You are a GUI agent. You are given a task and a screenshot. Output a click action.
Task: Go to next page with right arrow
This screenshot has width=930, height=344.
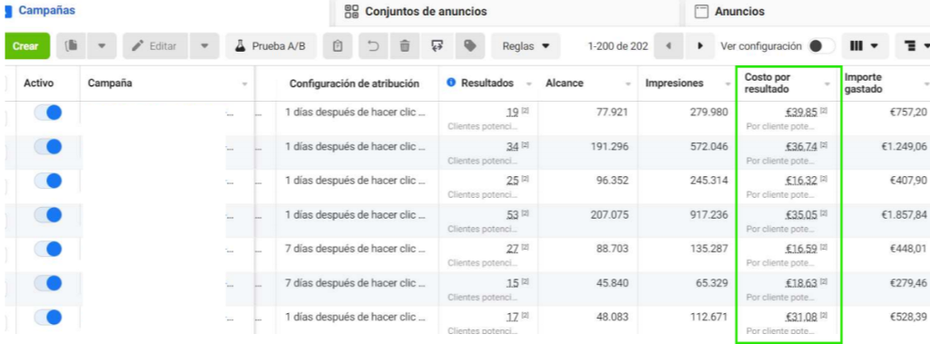(700, 45)
